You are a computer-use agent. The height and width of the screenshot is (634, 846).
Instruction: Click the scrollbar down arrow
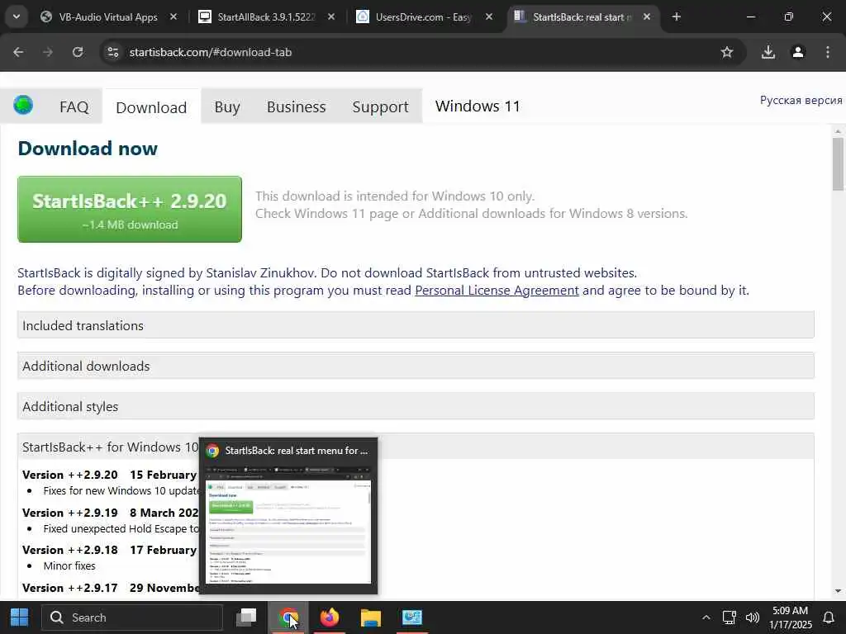838,591
